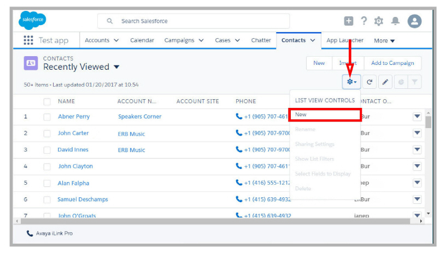Click the search magnifier icon
The width and height of the screenshot is (446, 254).
point(109,21)
